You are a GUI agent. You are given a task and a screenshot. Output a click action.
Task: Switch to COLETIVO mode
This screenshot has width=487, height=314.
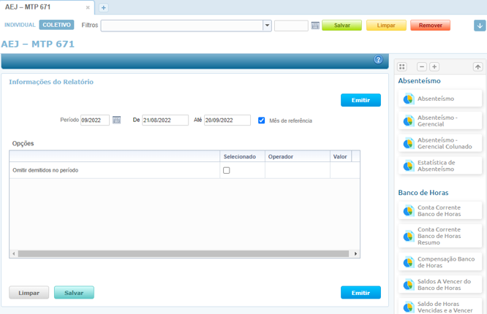[x=56, y=25]
